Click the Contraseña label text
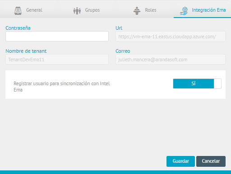Image resolution: width=231 pixels, height=174 pixels. [x=18, y=28]
